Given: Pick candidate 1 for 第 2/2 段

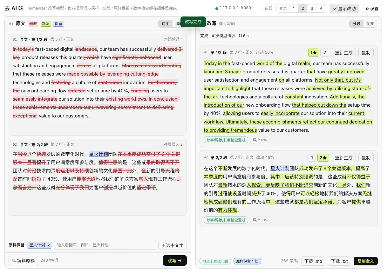Looking at the screenshot, I should (312, 158).
